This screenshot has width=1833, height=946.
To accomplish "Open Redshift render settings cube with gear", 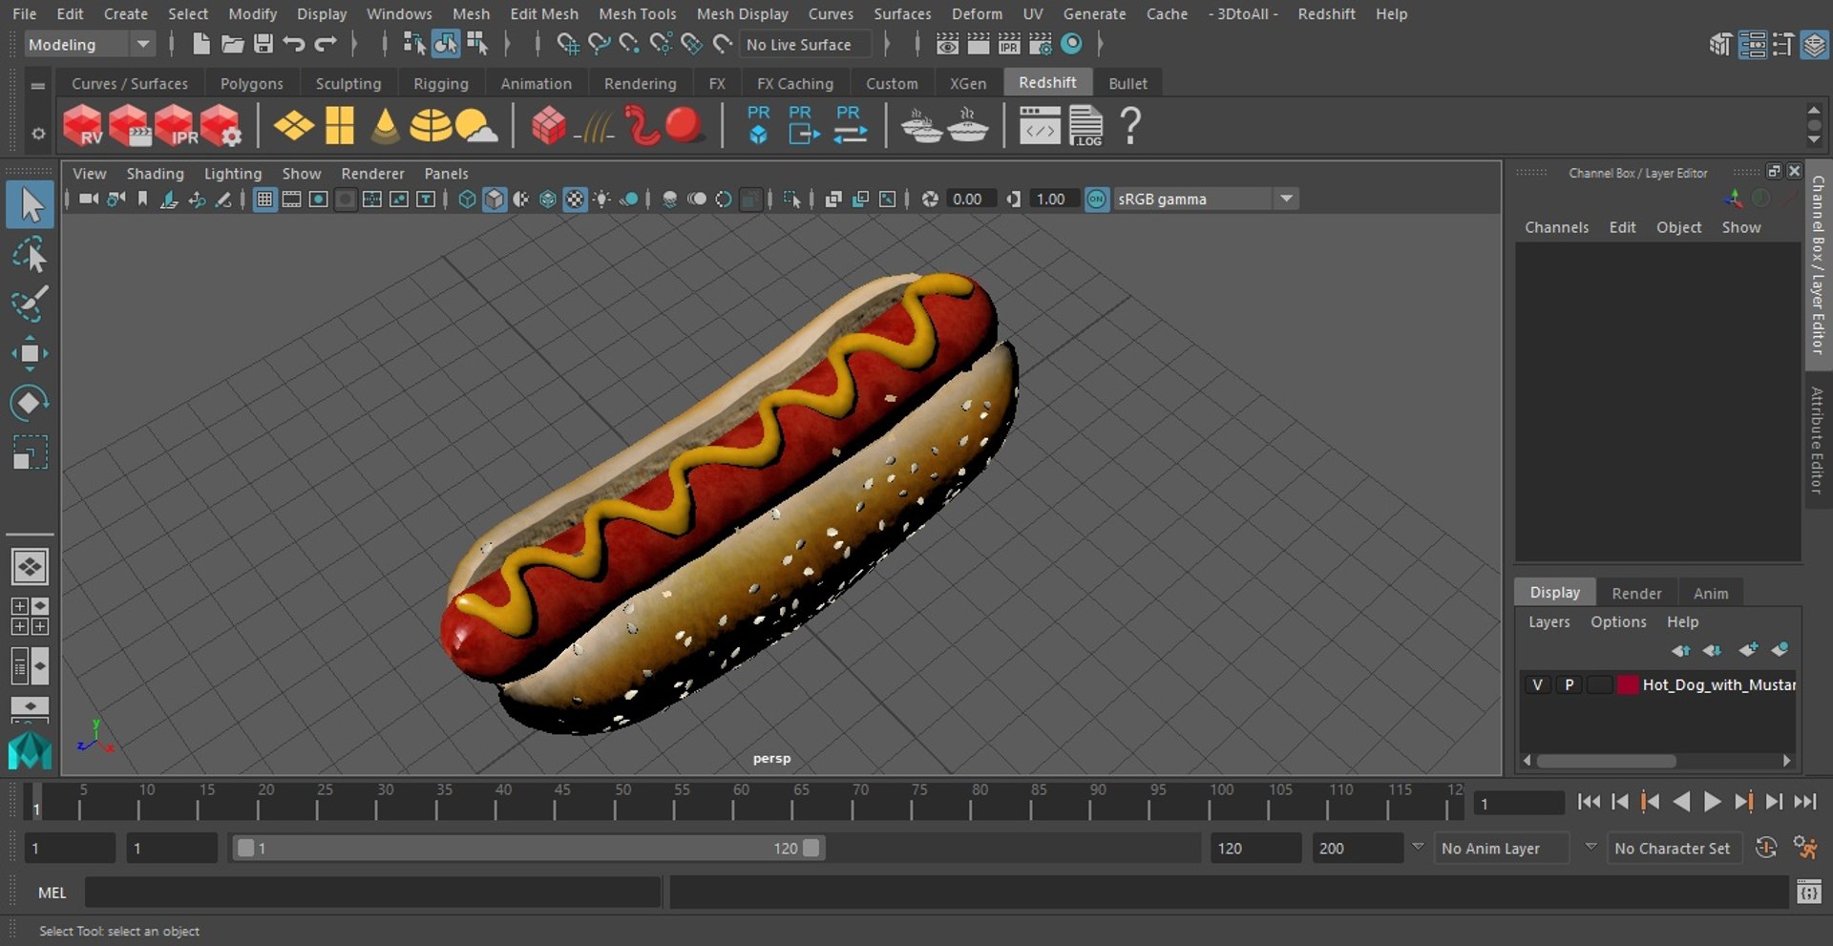I will [x=221, y=125].
